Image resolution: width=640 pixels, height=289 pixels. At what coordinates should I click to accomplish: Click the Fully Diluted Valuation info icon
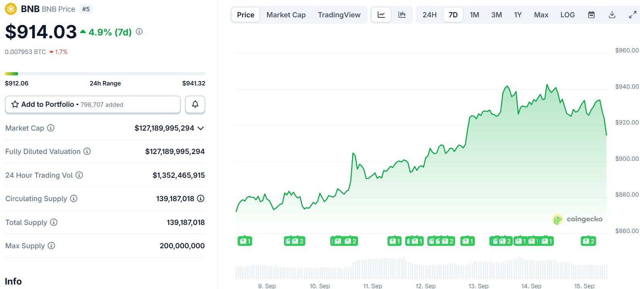(87, 151)
